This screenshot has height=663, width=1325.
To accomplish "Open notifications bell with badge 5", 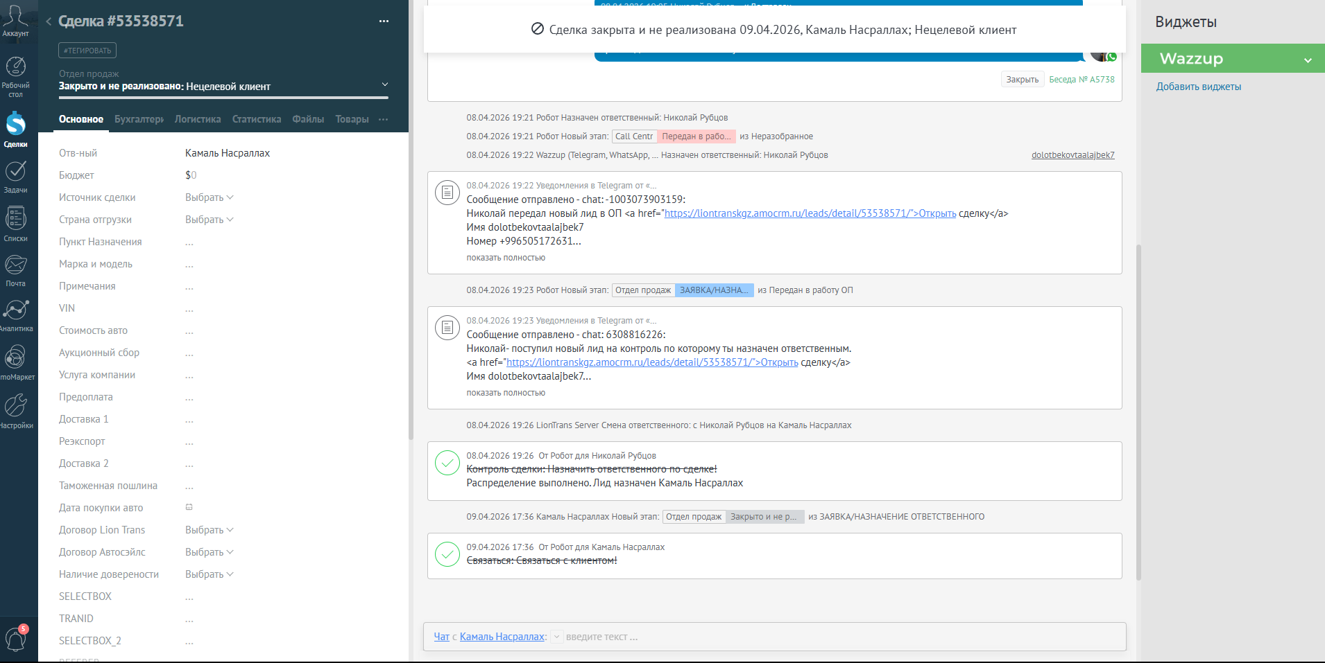I will 16,637.
